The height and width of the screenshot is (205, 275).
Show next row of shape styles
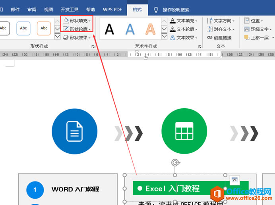[x=57, y=29]
